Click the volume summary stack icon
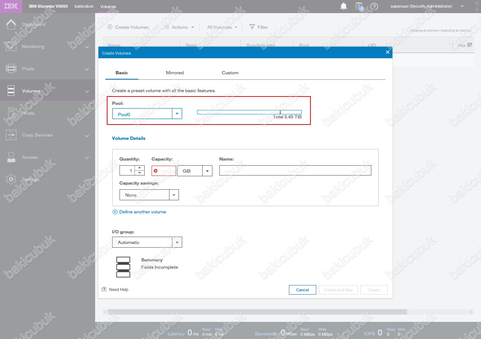 [x=123, y=267]
